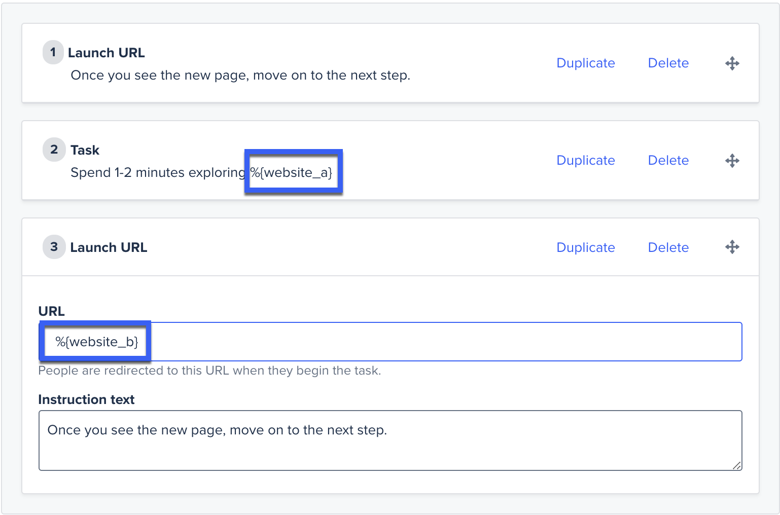Click the step 2 'Spend 1-2 minutes exploring' text
Screen dimensions: 780x515
(158, 172)
